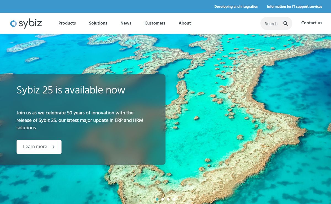
Task: Switch to the second carousel slide dot
Action: tap(163, 199)
